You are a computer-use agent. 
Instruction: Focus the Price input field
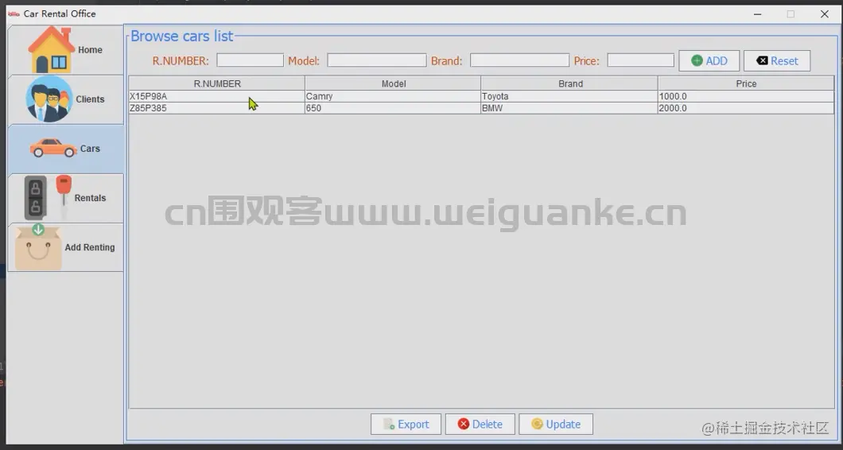[641, 60]
